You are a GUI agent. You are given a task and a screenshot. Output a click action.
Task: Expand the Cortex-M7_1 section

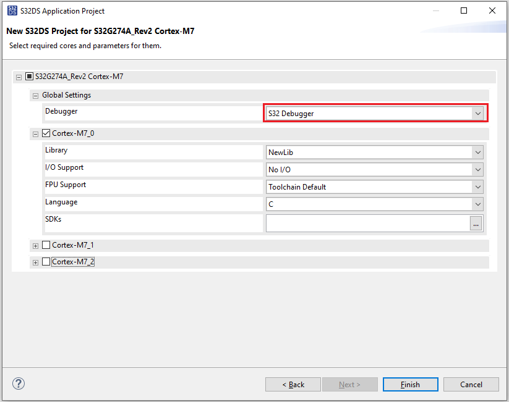coord(35,245)
